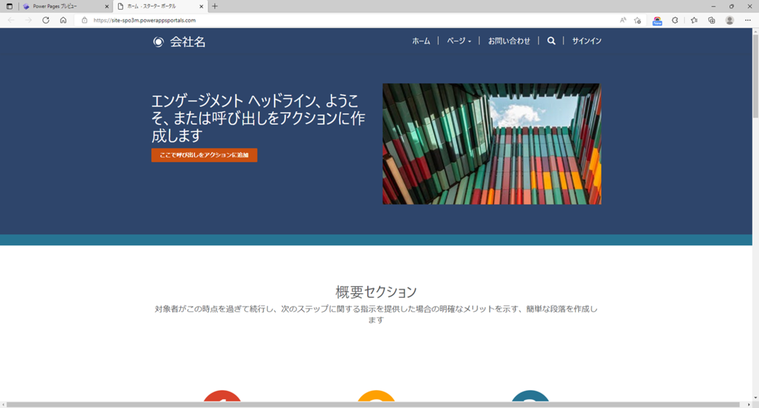
Task: Open the Read aloud icon
Action: click(x=623, y=20)
